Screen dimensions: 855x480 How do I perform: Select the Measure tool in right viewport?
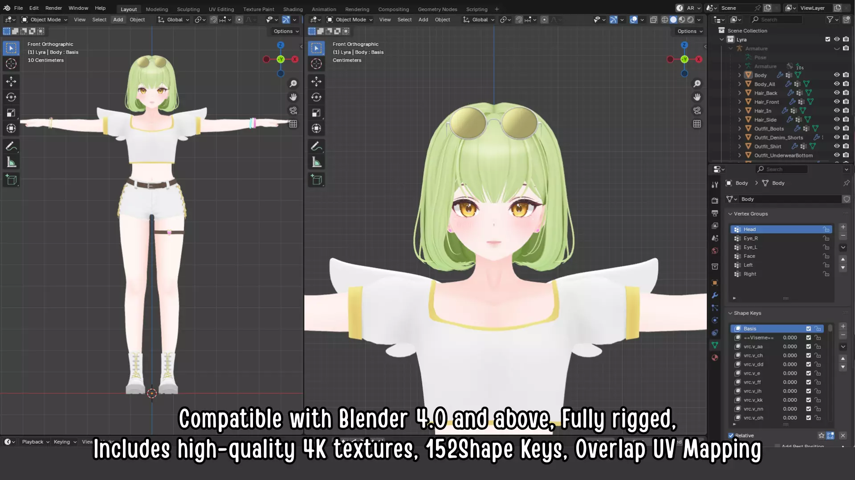[x=317, y=162]
